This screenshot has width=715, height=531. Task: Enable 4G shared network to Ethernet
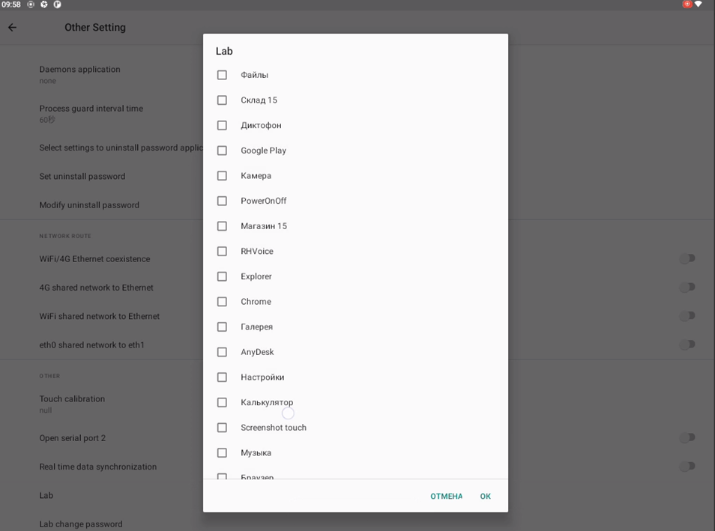pos(687,287)
